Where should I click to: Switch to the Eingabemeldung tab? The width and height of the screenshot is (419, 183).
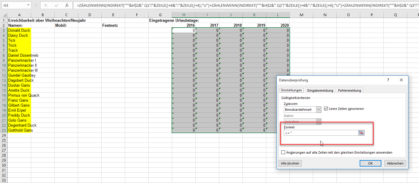coord(320,90)
